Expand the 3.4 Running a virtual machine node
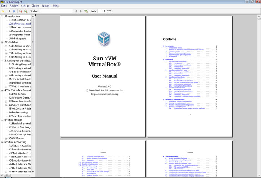 tap(6, 75)
